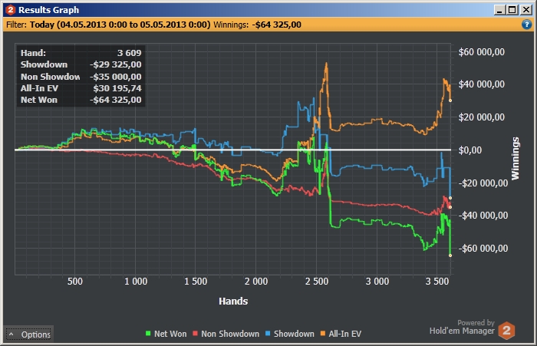Click the 1 000 hands axis label
Viewport: 537px width, 346px height.
136,282
